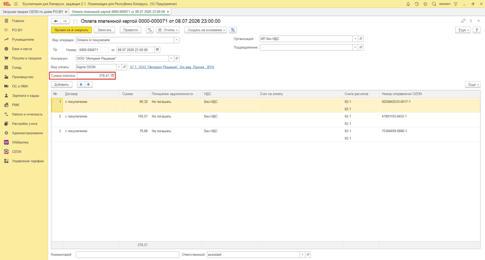Open the Подразделение record with its open button
Screen dimensions: 485x260
click(360, 47)
